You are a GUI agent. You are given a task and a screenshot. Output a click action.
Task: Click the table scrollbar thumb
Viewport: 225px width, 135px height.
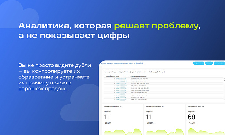click(x=224, y=81)
